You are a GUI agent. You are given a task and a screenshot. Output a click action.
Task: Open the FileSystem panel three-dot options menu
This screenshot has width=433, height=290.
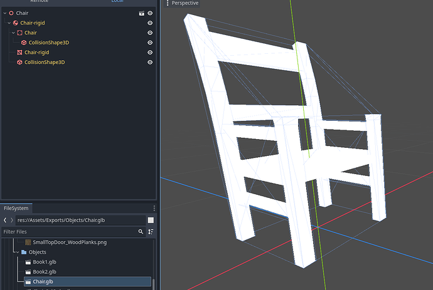(154, 208)
